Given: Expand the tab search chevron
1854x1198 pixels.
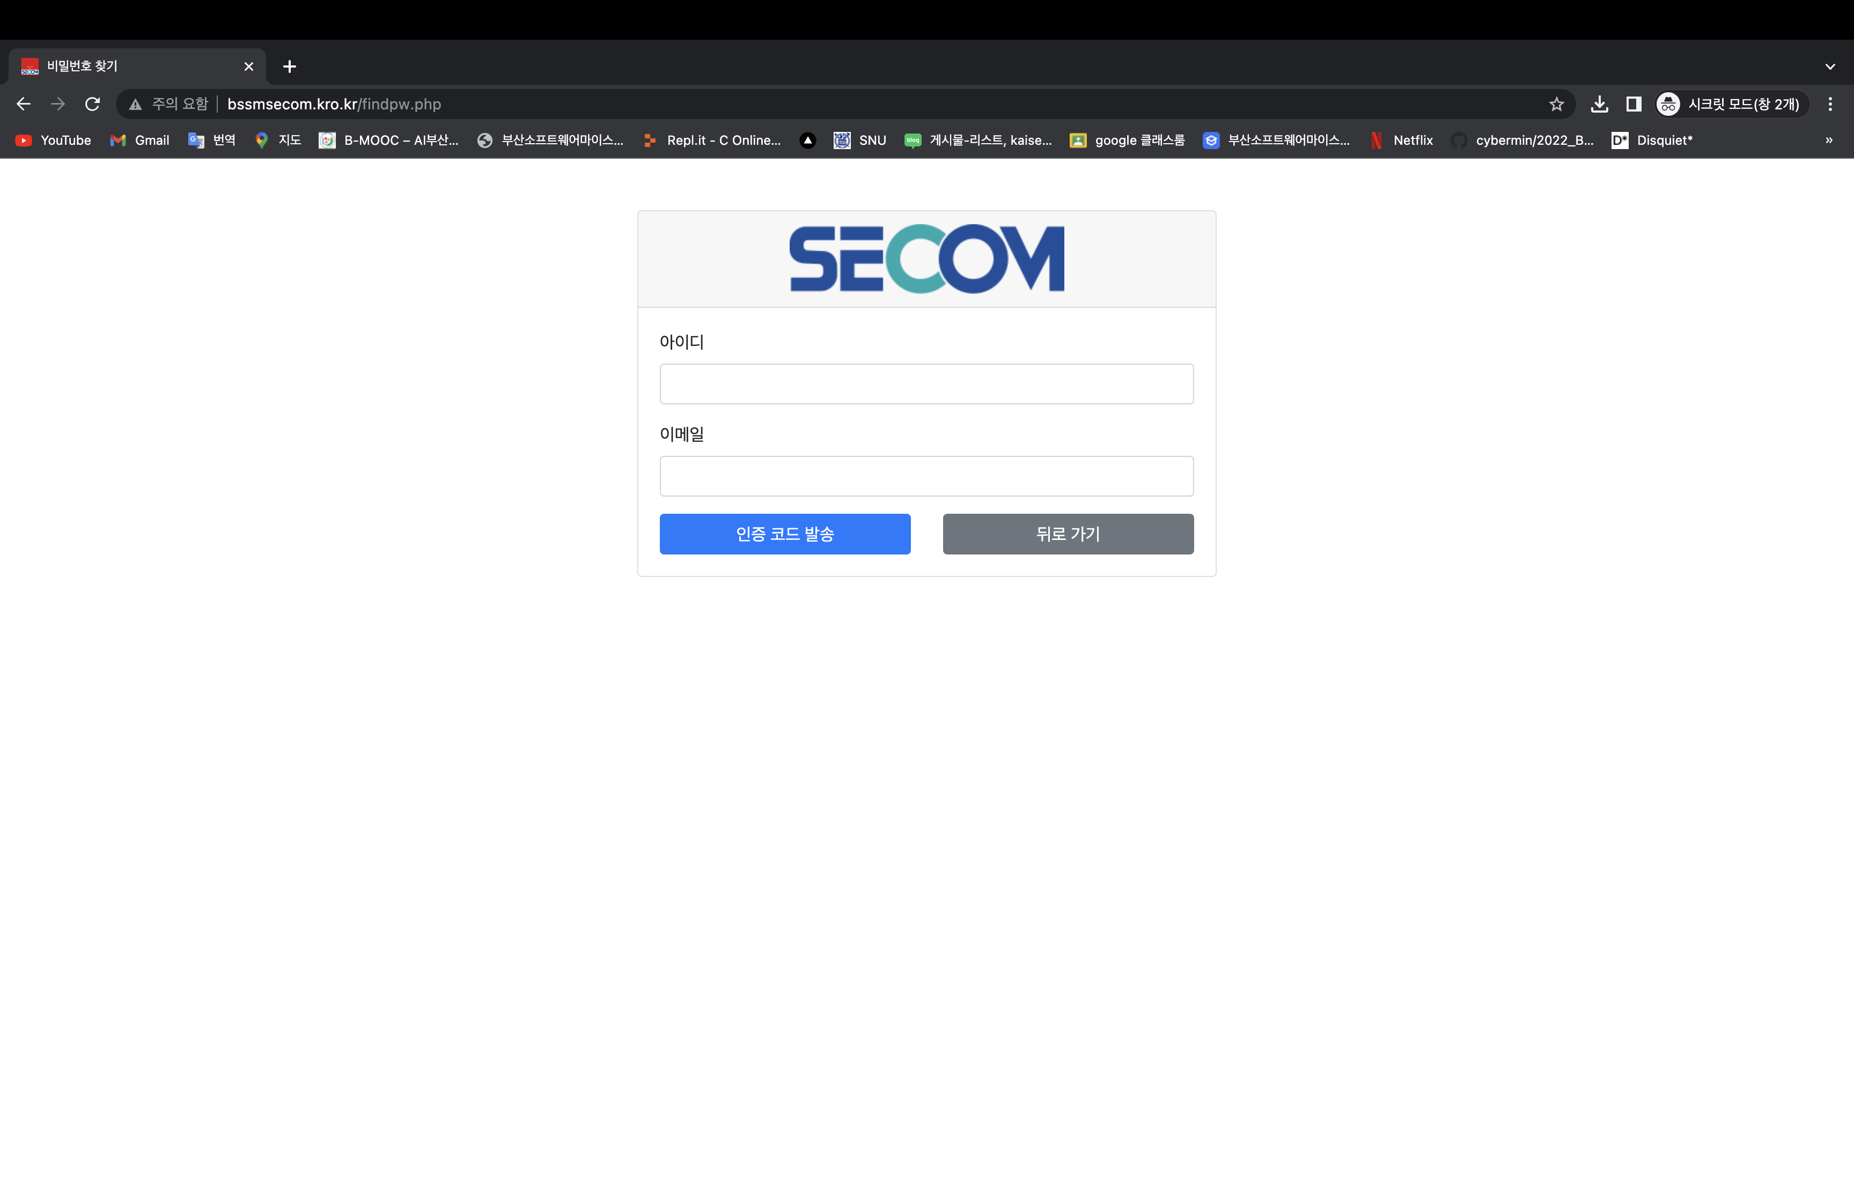Looking at the screenshot, I should pyautogui.click(x=1830, y=67).
